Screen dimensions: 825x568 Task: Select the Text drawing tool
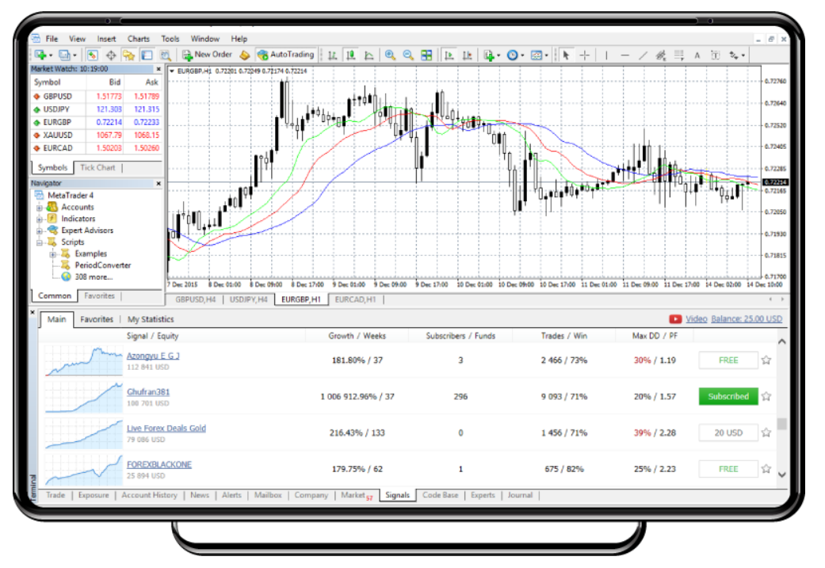[x=697, y=55]
